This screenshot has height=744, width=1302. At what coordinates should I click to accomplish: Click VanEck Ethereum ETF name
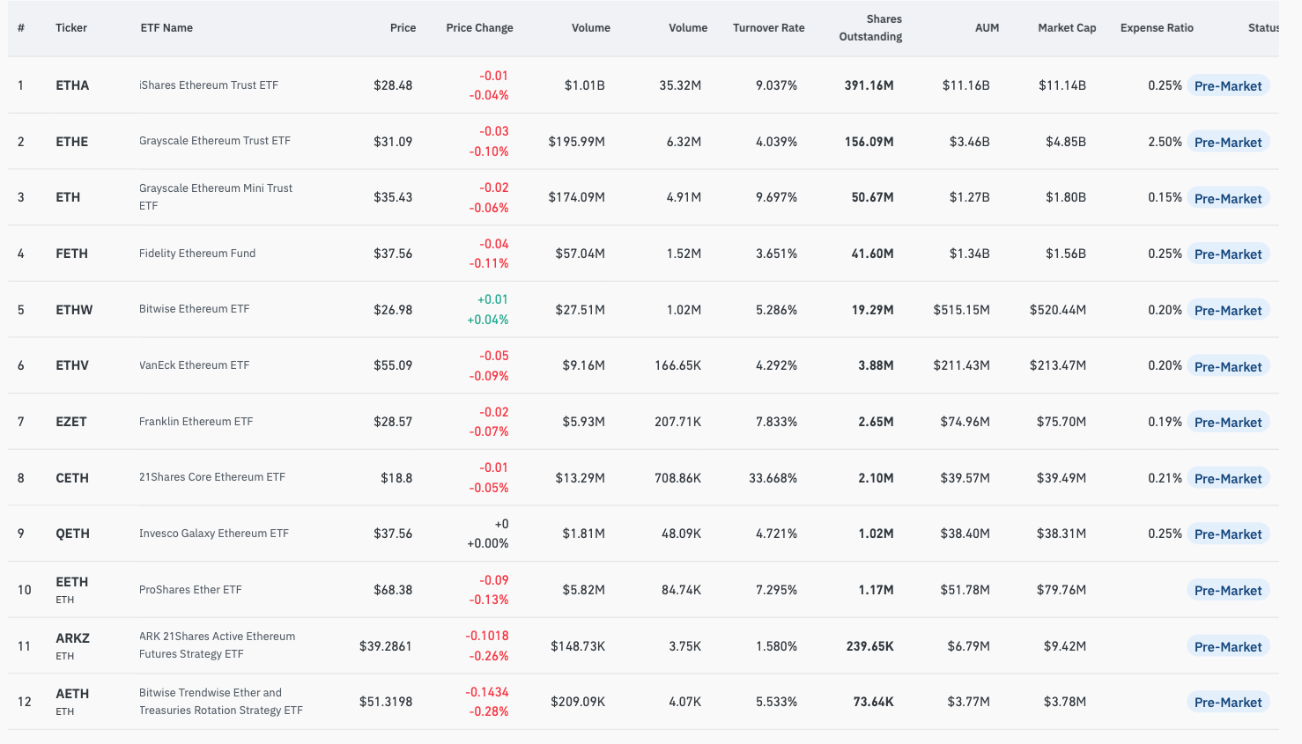click(x=195, y=365)
